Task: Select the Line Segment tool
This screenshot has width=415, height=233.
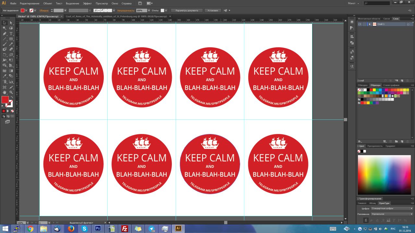Action: coord(5,39)
